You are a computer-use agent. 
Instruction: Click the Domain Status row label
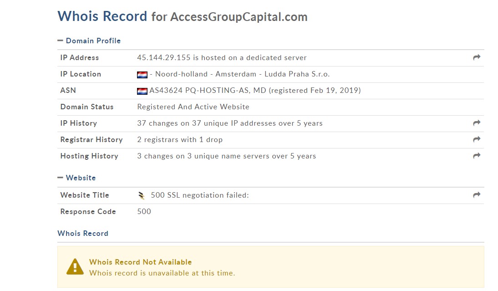pyautogui.click(x=86, y=107)
